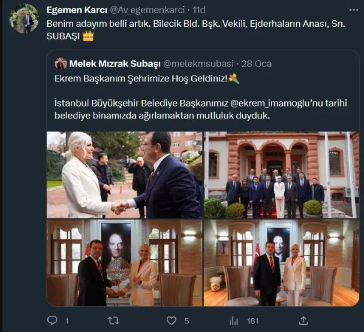
Task: Open the gift presentation photo
Action: click(x=125, y=263)
